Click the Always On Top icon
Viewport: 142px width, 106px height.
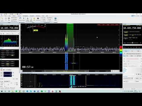click(28, 19)
